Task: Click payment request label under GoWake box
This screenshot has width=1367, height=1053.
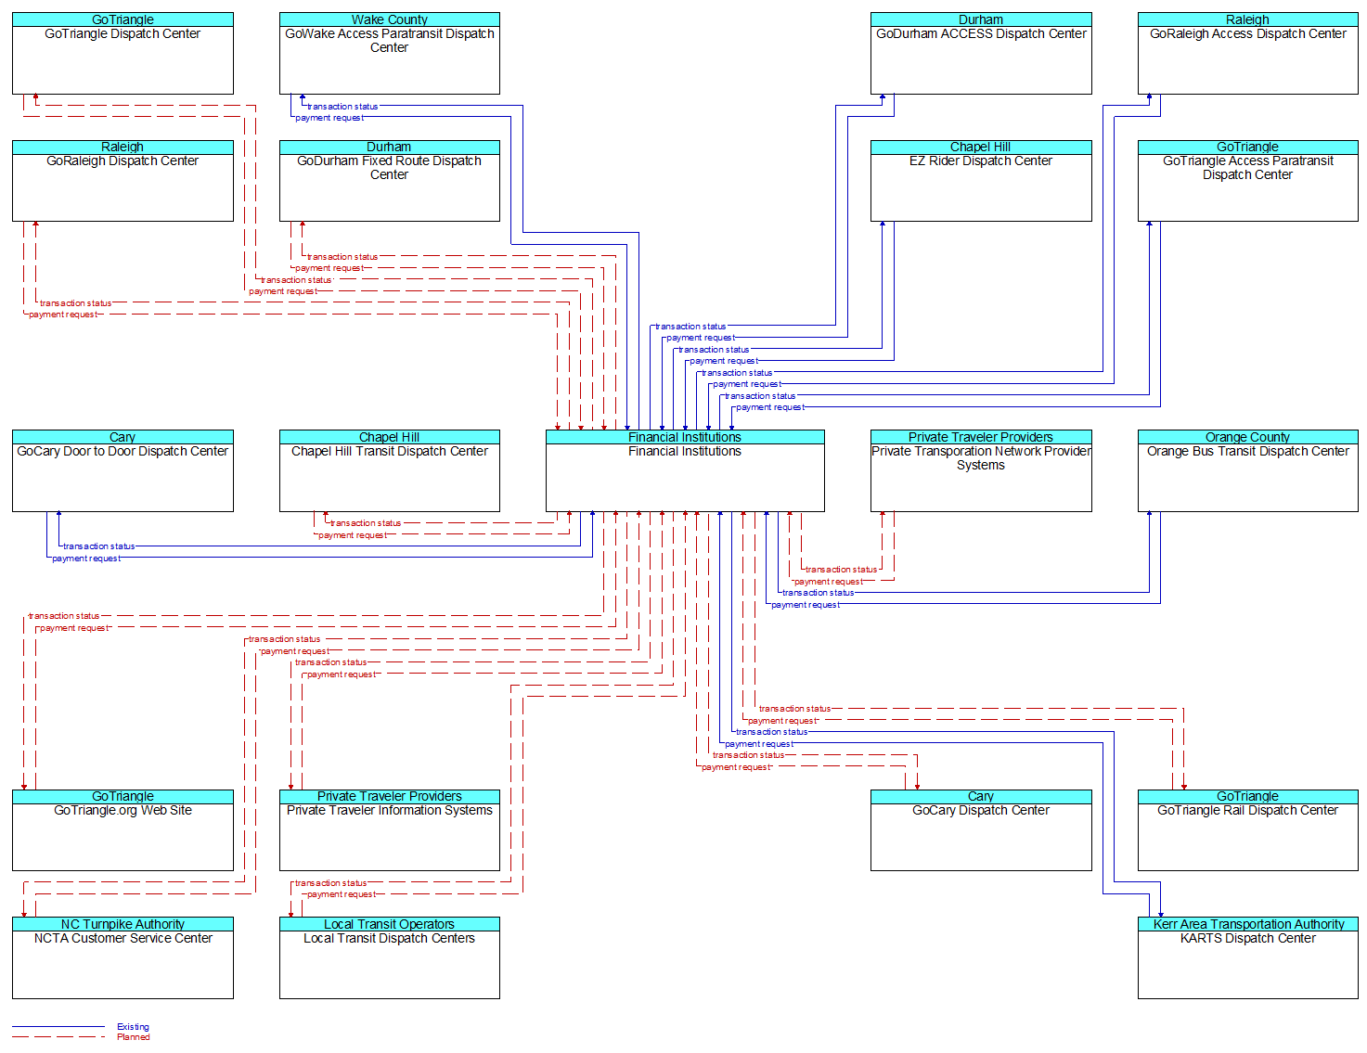Action: point(329,118)
